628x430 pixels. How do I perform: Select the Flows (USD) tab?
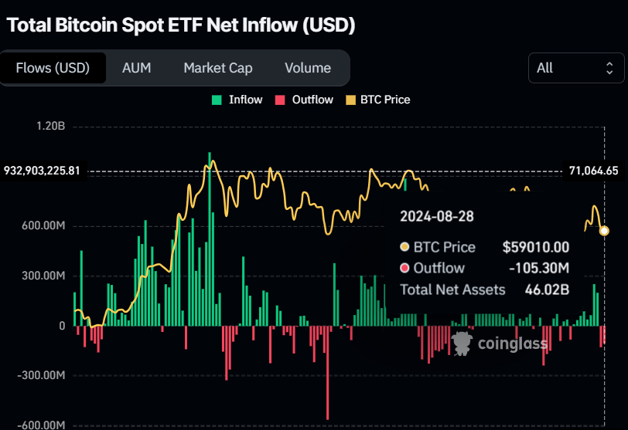pos(53,68)
